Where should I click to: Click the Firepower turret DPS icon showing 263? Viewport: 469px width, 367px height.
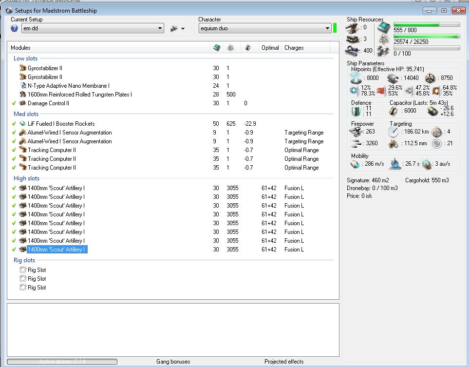[356, 132]
